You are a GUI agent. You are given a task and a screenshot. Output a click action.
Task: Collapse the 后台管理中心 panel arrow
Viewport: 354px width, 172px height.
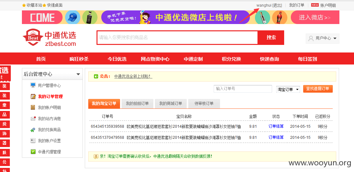(x=78, y=74)
